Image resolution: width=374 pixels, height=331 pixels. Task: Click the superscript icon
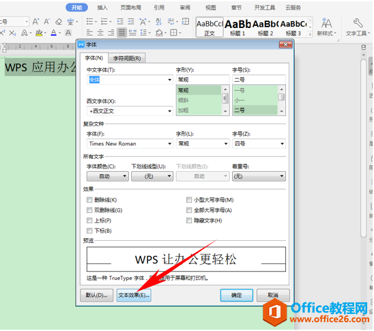point(3,33)
